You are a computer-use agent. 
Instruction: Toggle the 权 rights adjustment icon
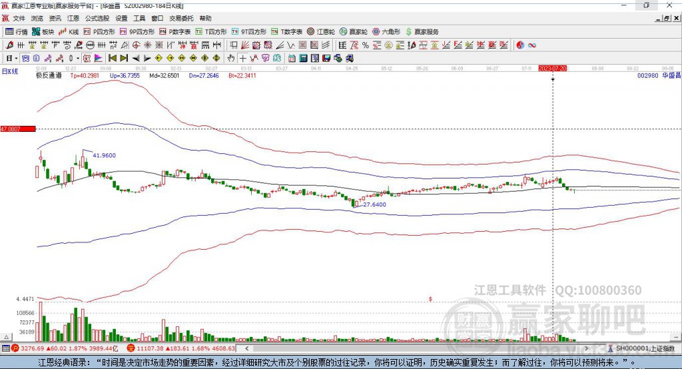pos(87,59)
